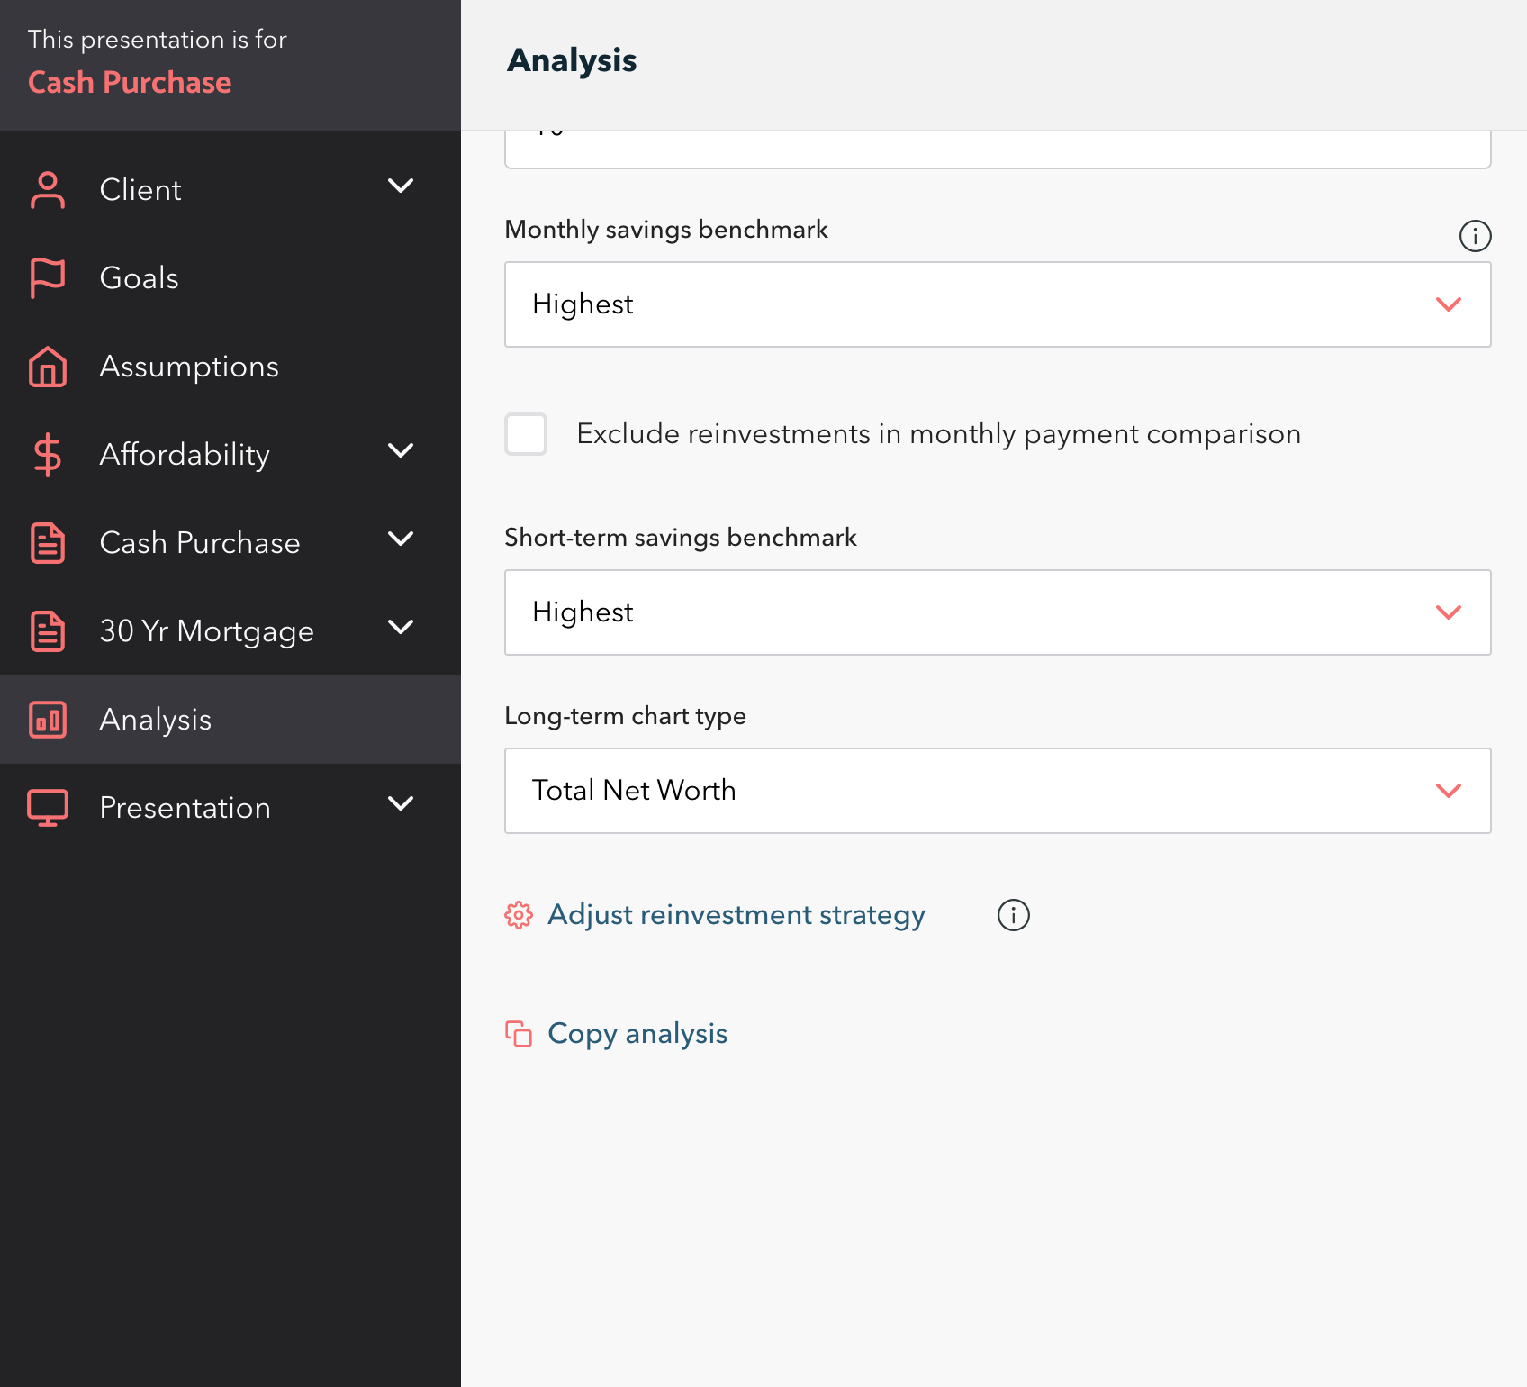Check Exclude reinvestments in monthly payment comparison

[x=526, y=434]
